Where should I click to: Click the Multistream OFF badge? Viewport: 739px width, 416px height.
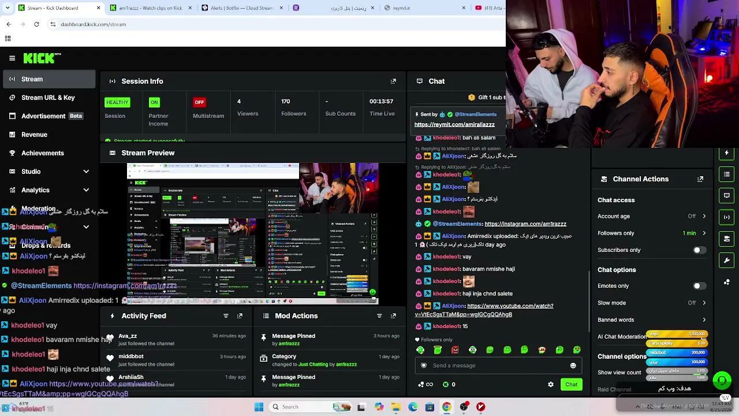point(199,102)
